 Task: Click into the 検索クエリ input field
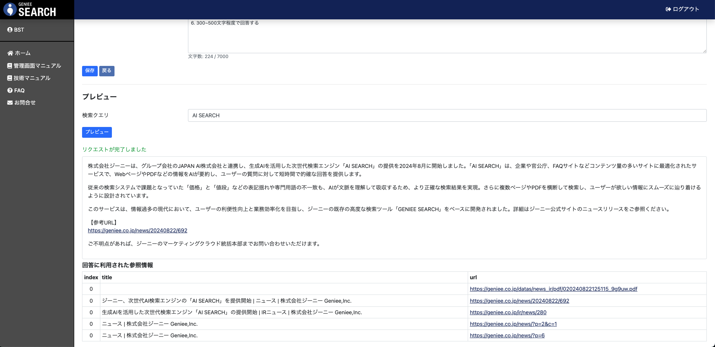click(447, 115)
